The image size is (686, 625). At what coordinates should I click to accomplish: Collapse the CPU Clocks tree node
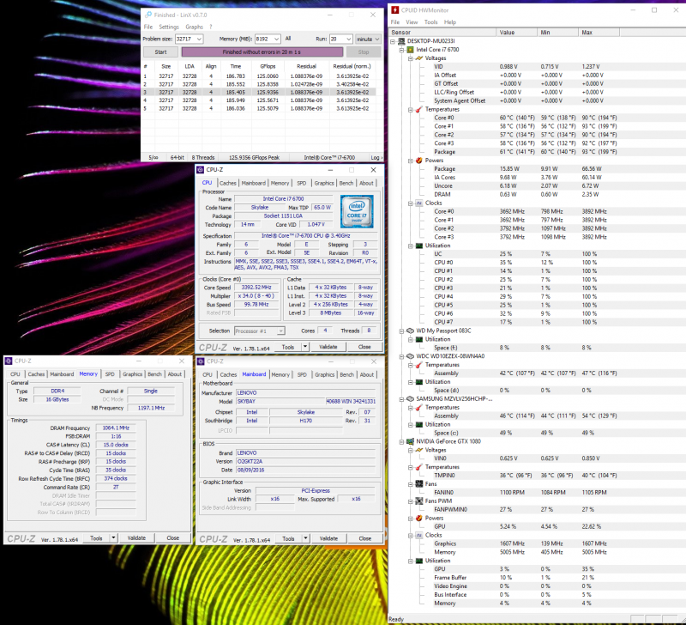[411, 203]
